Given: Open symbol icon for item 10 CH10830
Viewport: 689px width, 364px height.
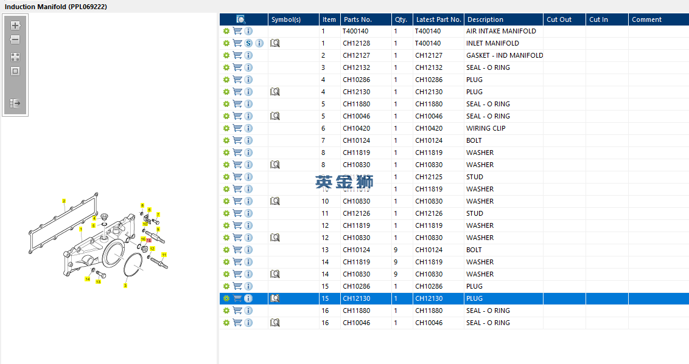Looking at the screenshot, I should pos(275,201).
